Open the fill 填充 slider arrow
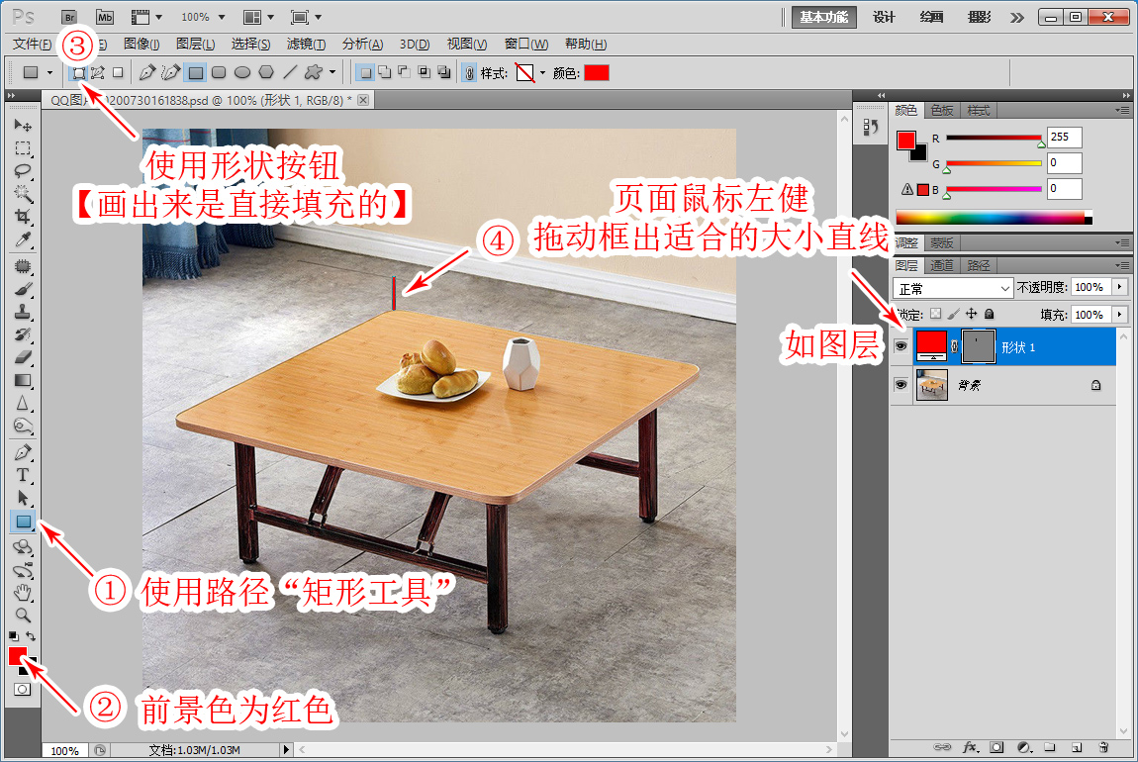1138x762 pixels. (1120, 315)
